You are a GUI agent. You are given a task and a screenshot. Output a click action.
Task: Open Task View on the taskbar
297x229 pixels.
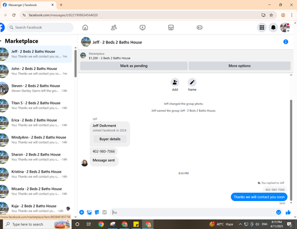point(89,224)
